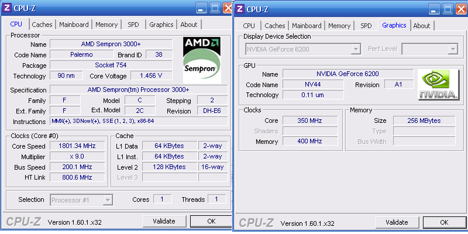Viewport: 468px width, 234px height.
Task: Click Validate in left CPU-Z window
Action: pos(164,221)
